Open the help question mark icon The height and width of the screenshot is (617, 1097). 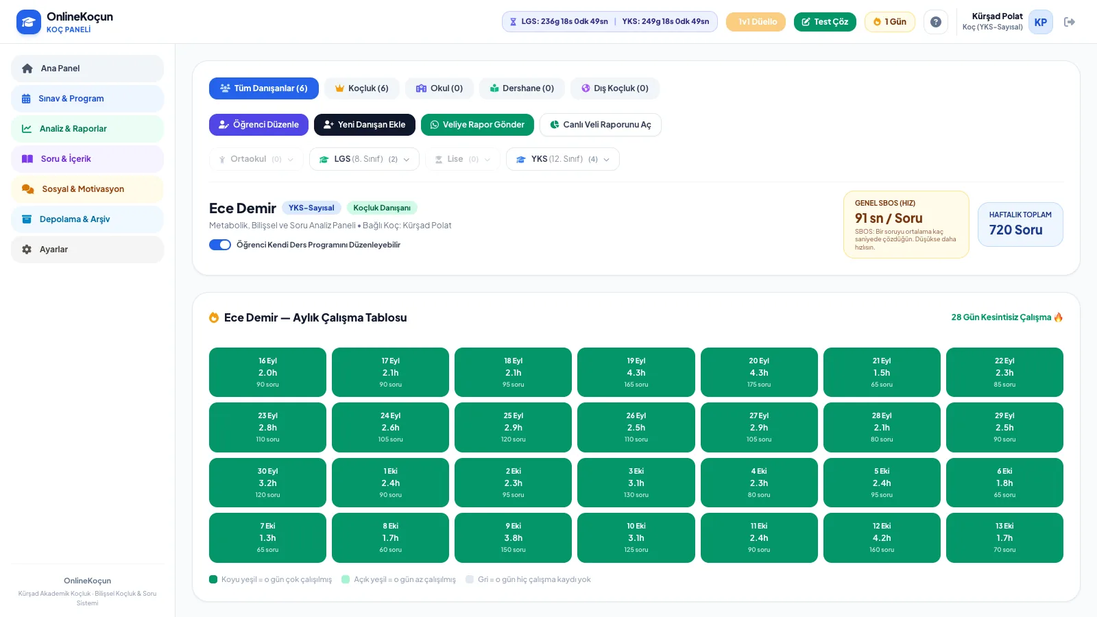936,22
